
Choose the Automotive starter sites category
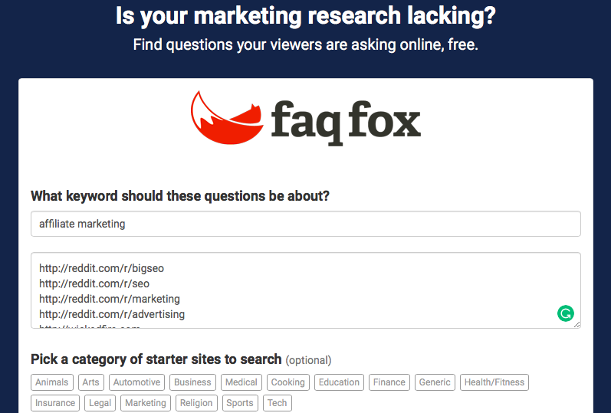coord(136,382)
